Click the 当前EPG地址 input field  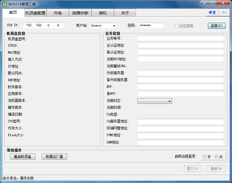180,59
